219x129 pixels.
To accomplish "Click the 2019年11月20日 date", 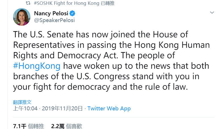I will [62, 108].
